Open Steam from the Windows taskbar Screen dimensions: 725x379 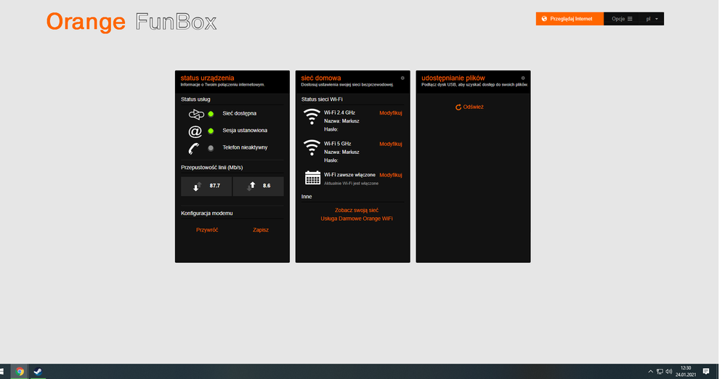pos(37,371)
